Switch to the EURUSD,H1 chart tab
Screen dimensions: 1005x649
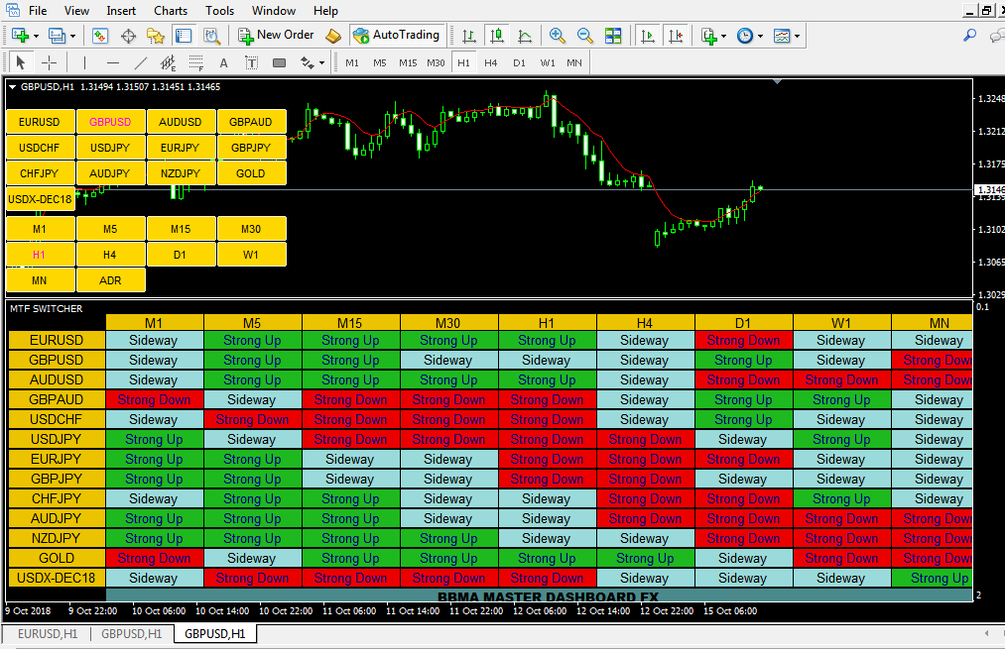pyautogui.click(x=47, y=632)
